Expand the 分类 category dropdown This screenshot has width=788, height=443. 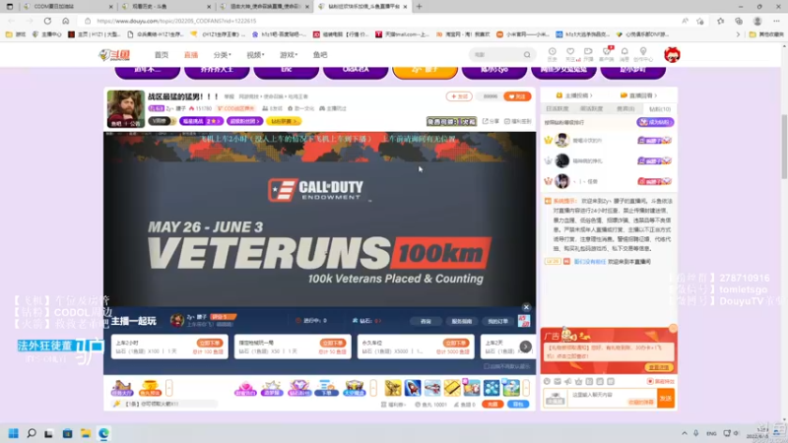pyautogui.click(x=223, y=55)
